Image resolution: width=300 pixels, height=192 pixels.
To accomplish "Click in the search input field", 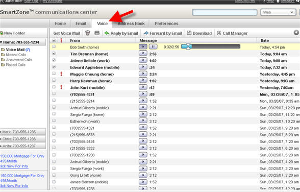I will (x=224, y=12).
